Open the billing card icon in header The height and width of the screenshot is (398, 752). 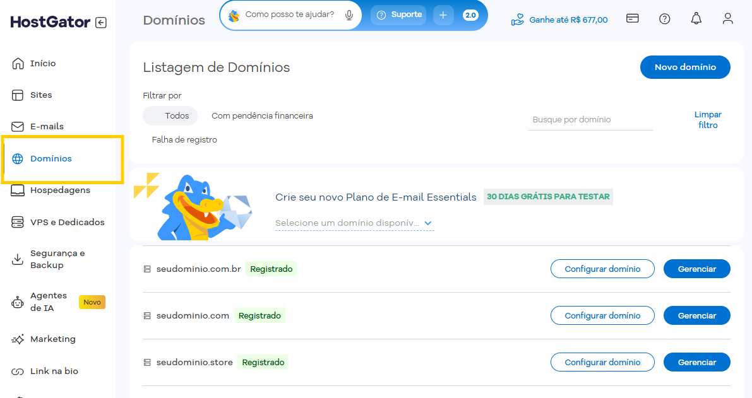633,19
